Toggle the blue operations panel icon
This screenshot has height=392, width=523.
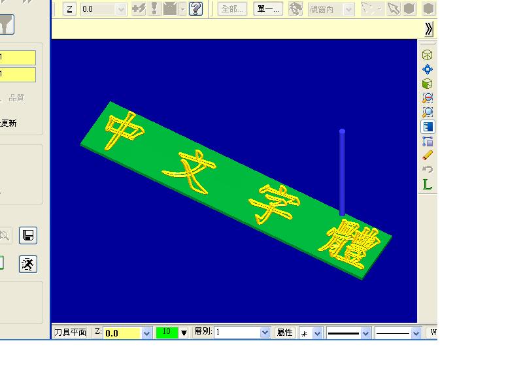click(428, 127)
